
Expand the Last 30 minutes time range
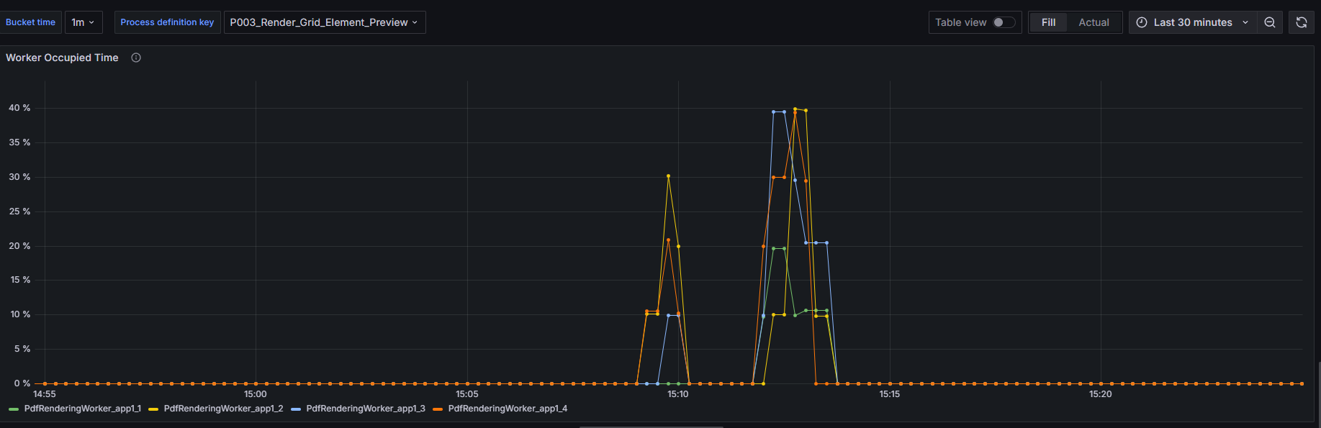pyautogui.click(x=1193, y=22)
